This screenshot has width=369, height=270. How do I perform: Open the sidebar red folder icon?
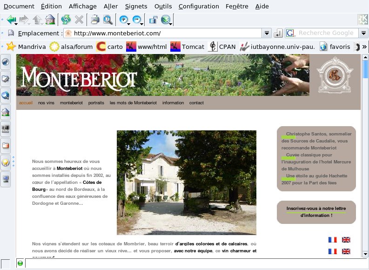(x=6, y=146)
